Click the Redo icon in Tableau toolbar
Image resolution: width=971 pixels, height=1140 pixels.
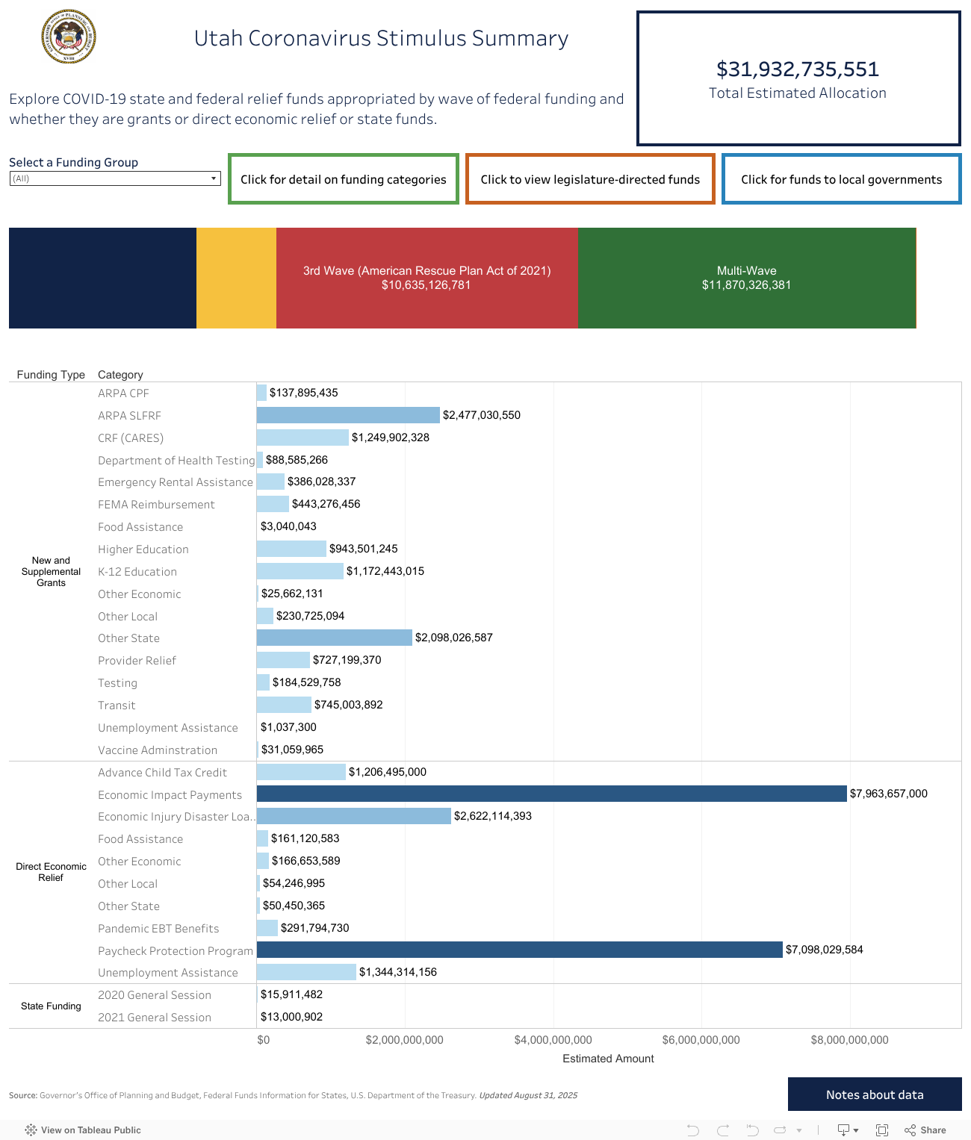point(723,1130)
